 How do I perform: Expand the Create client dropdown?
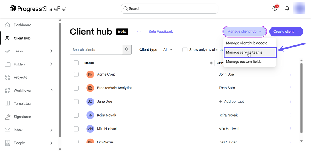coord(286,32)
